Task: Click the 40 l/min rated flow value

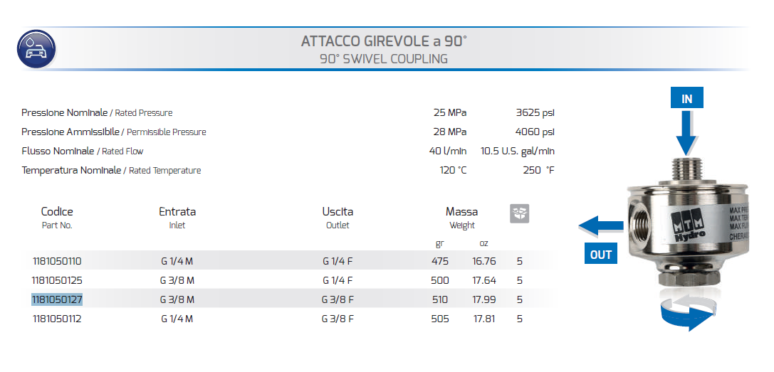Action: (x=447, y=151)
